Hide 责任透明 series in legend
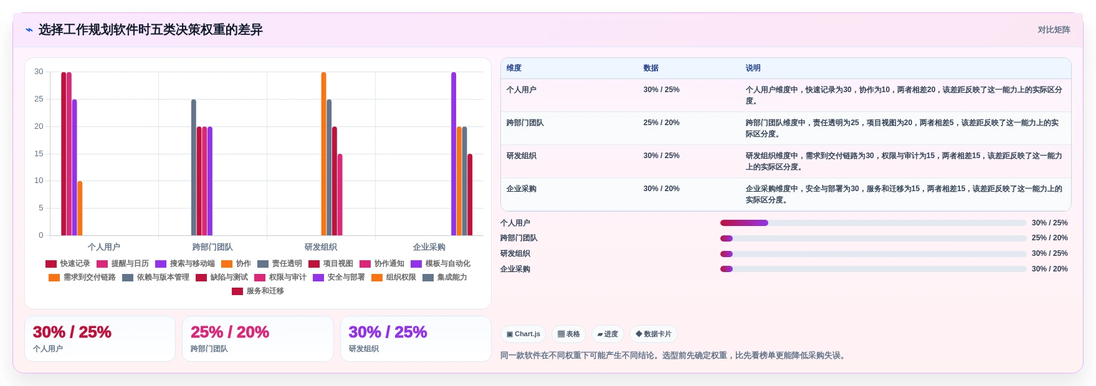 tap(280, 264)
